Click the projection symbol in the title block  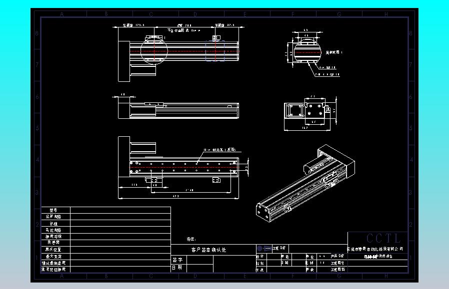point(263,249)
